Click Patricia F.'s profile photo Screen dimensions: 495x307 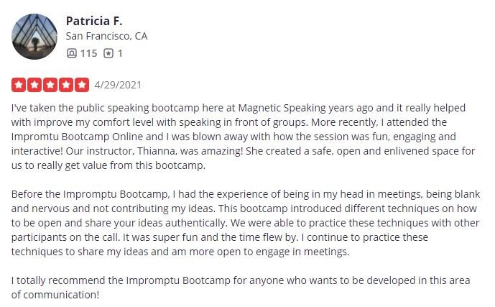tap(35, 36)
